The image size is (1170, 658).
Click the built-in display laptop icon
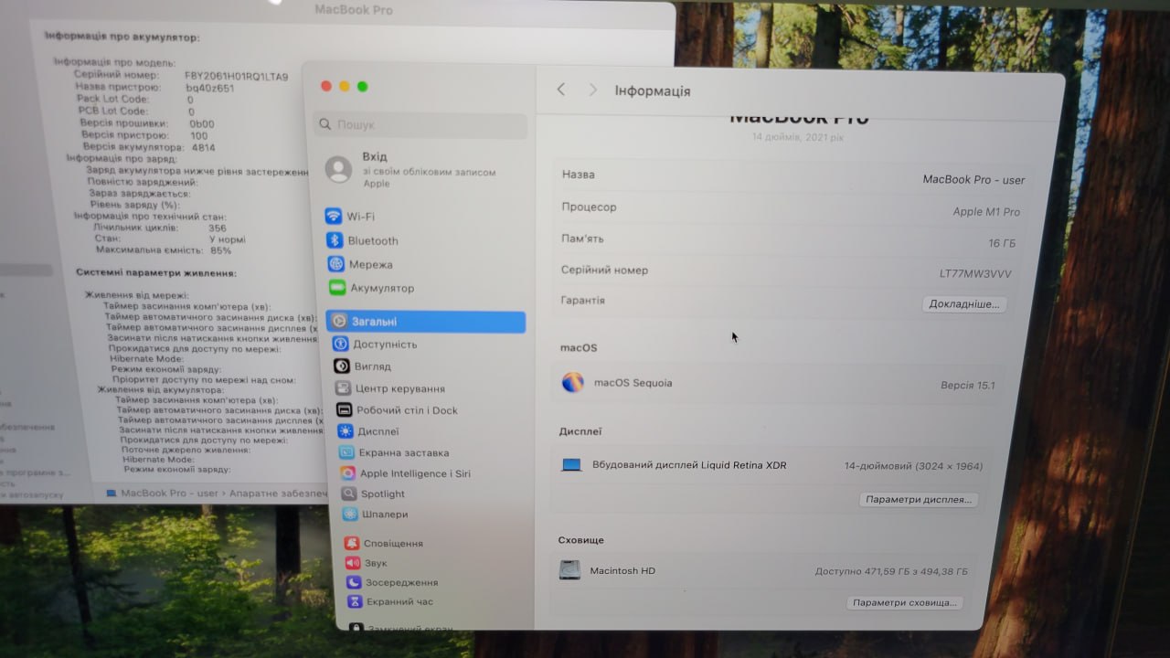572,465
